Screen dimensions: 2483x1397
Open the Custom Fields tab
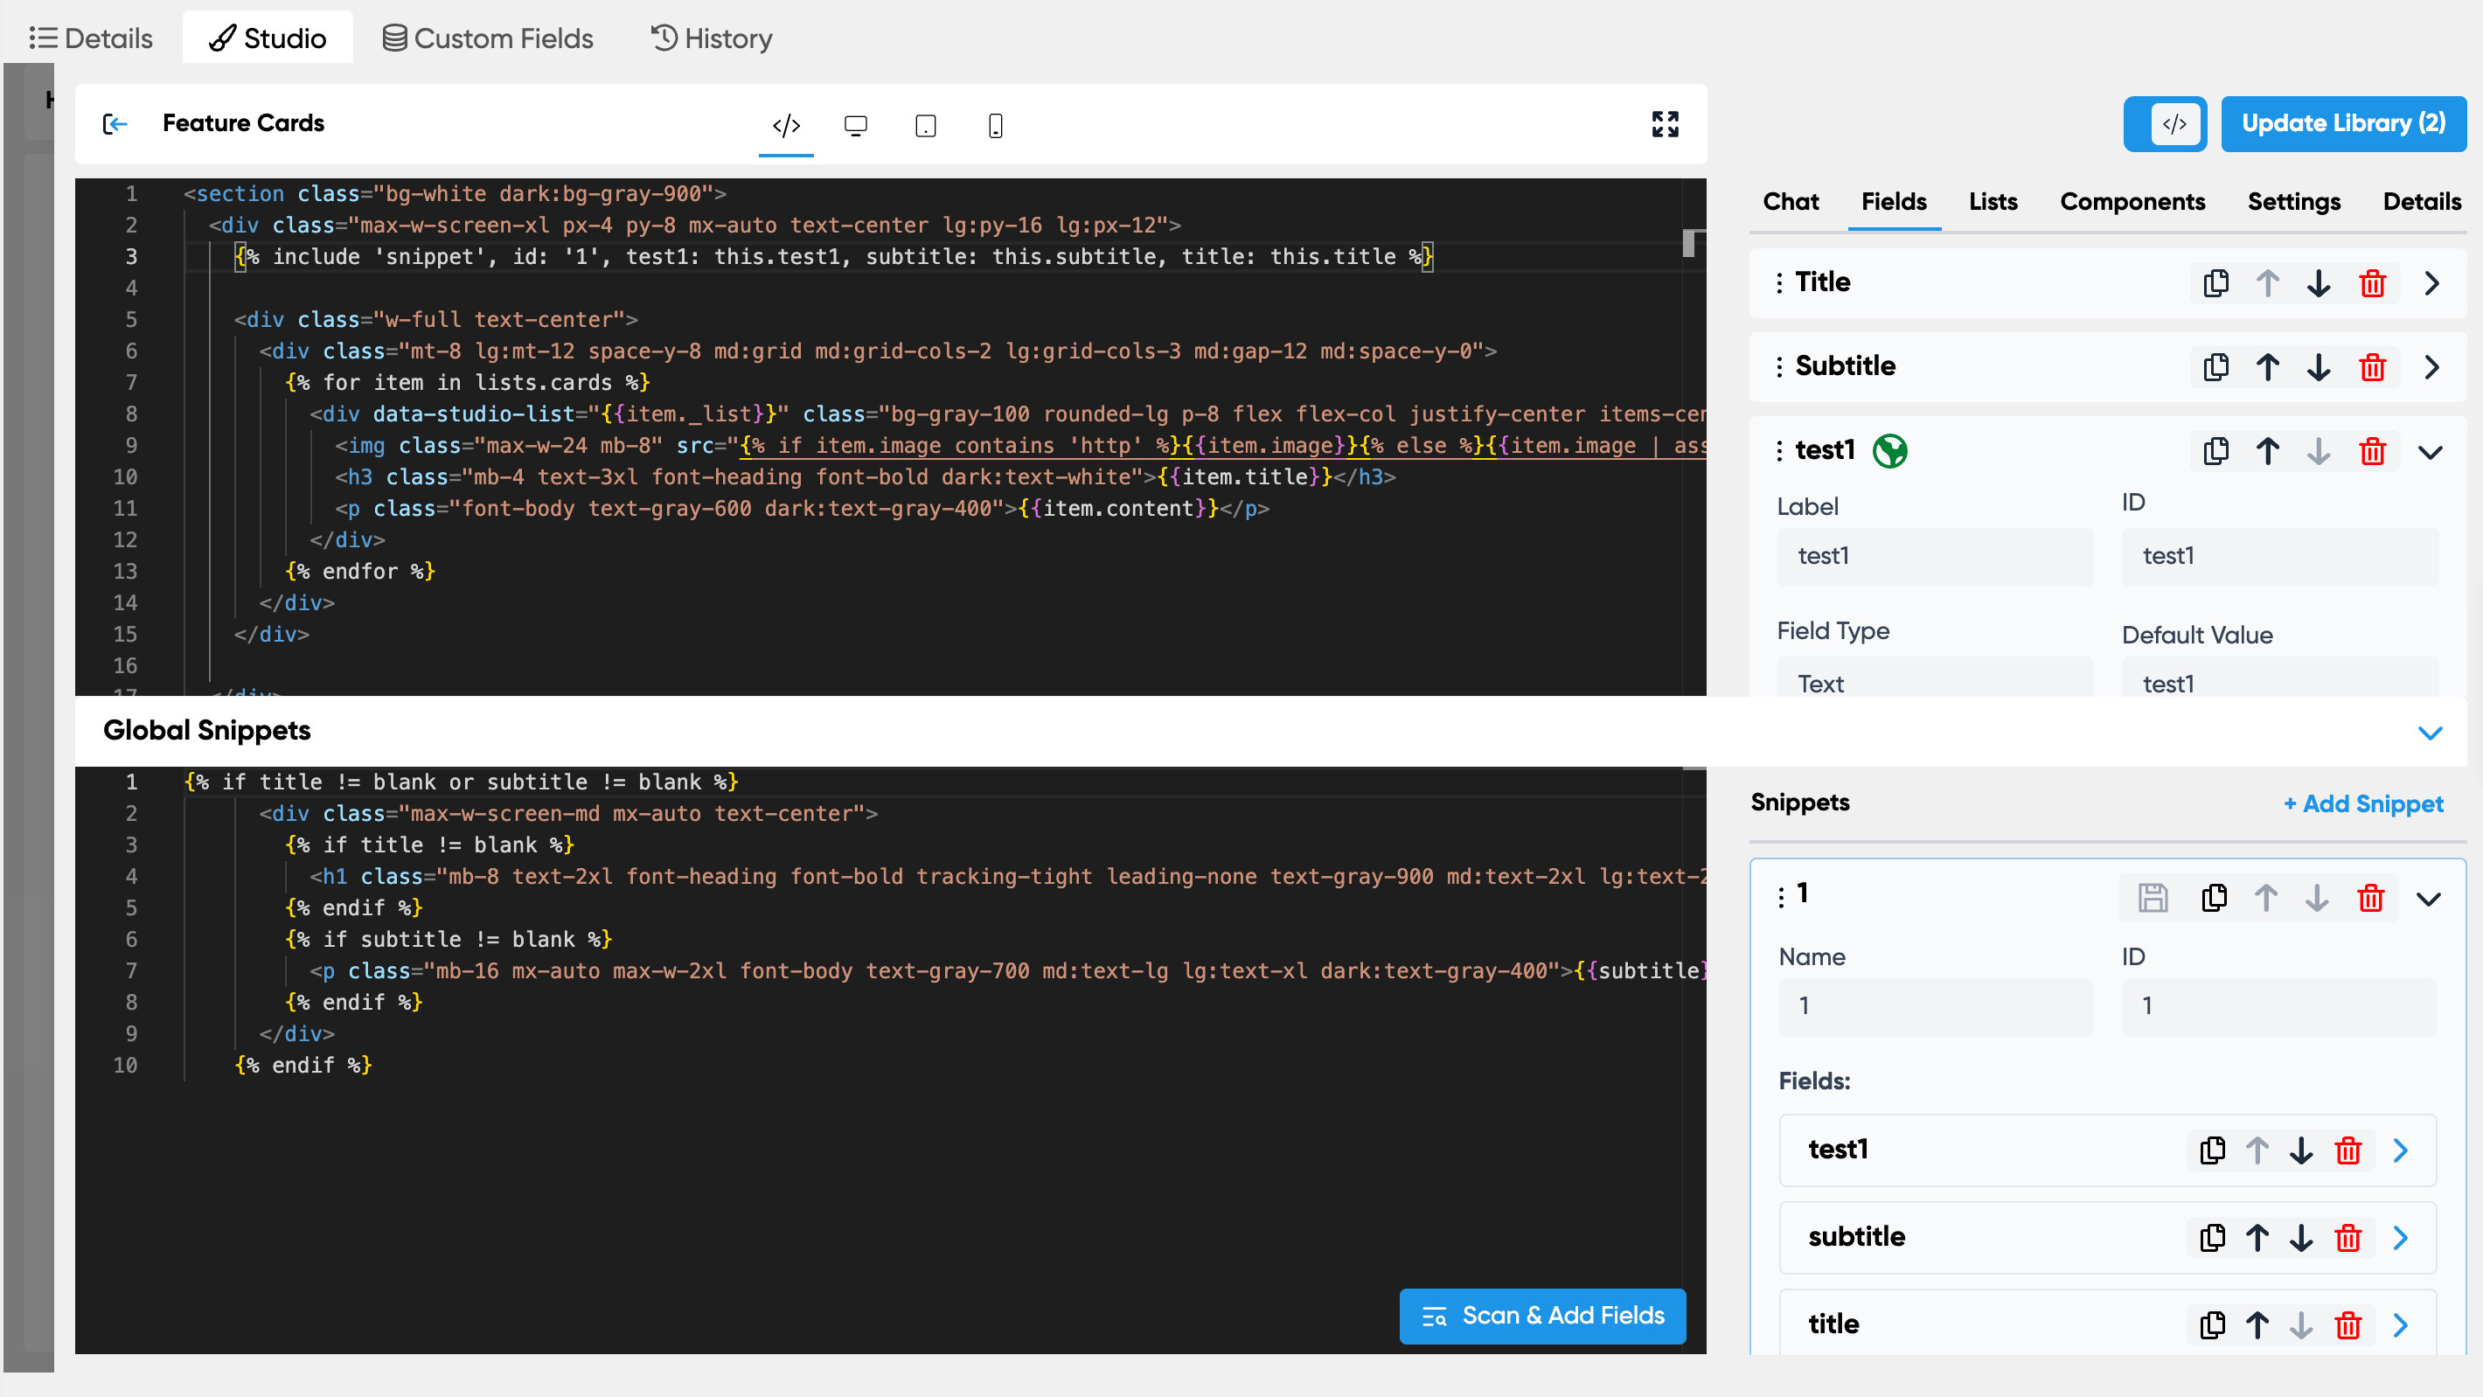pyautogui.click(x=488, y=38)
